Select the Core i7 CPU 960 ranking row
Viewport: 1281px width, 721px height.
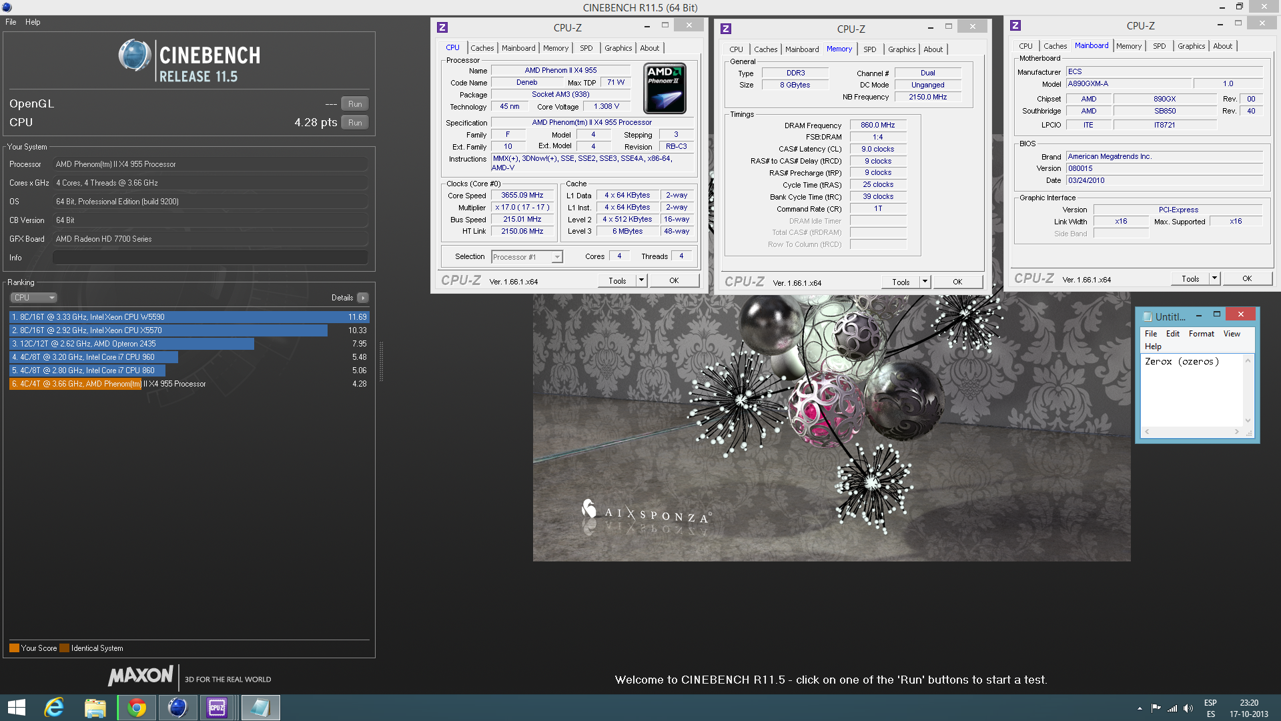click(189, 357)
